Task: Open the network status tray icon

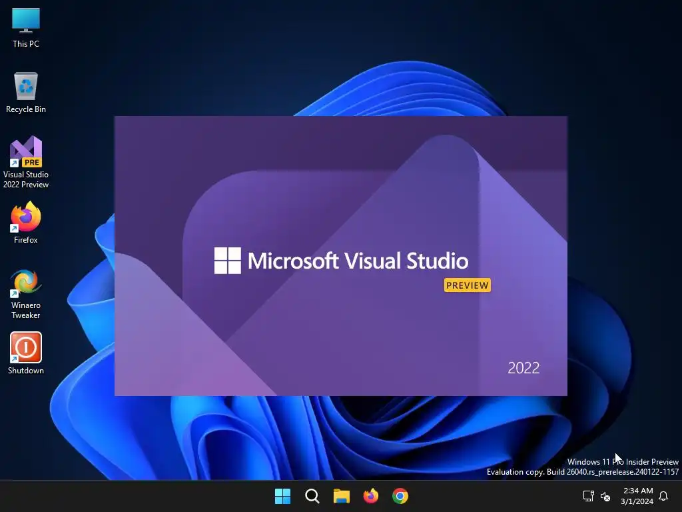Action: pyautogui.click(x=589, y=496)
